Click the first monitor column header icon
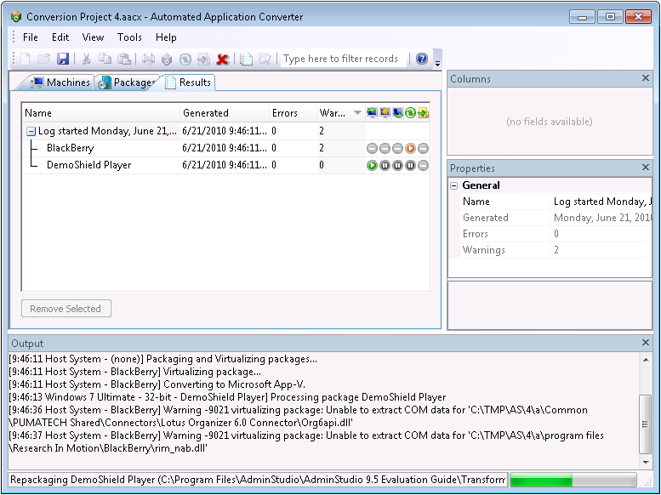Viewport: 661px width, 495px height. (x=372, y=113)
